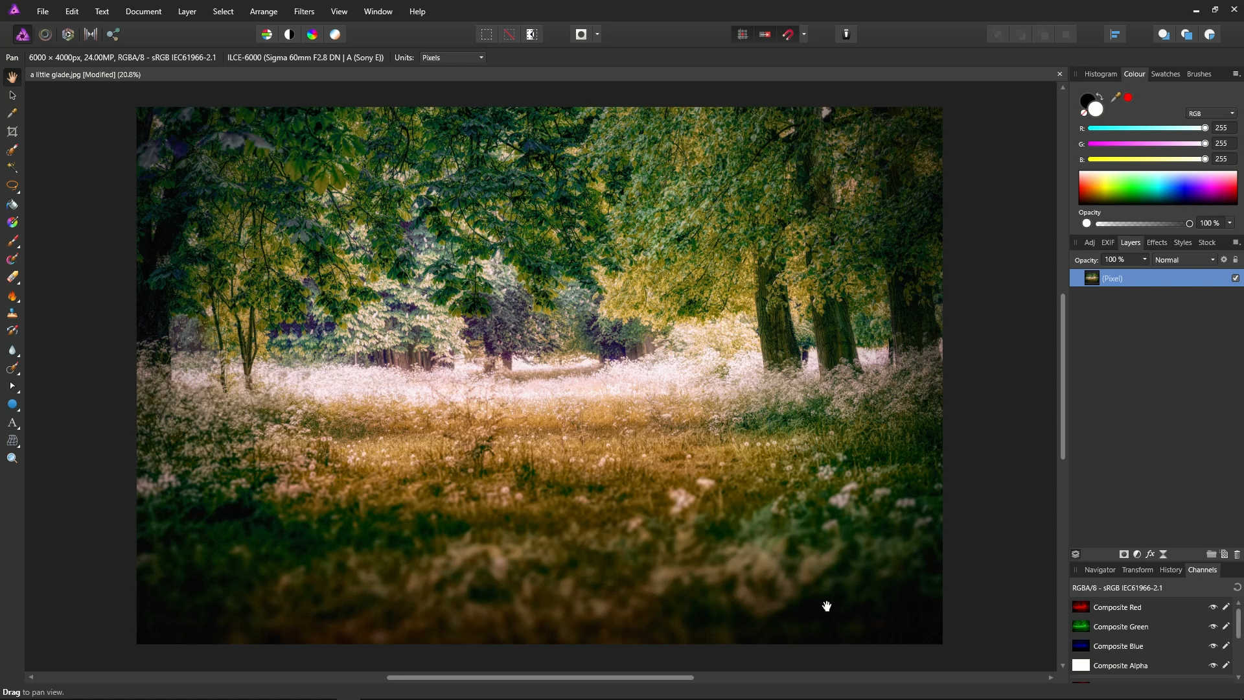Screen dimensions: 1244x700
Task: Hide the Composite Red channel
Action: coord(1213,607)
